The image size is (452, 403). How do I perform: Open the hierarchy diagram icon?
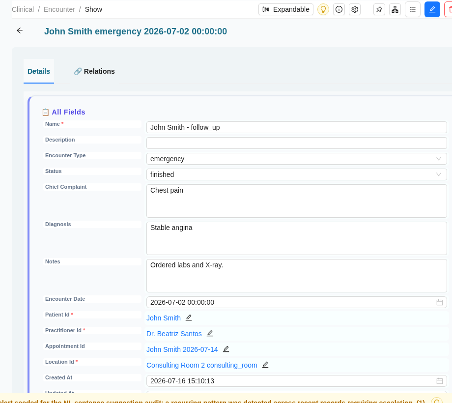click(395, 9)
